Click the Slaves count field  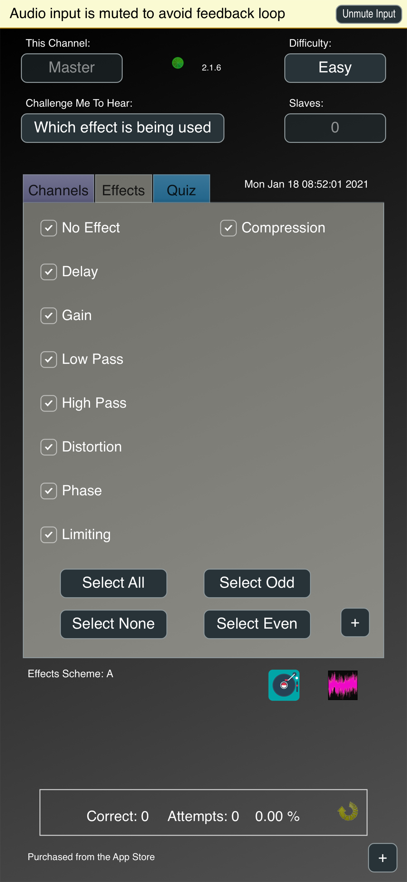pos(335,128)
